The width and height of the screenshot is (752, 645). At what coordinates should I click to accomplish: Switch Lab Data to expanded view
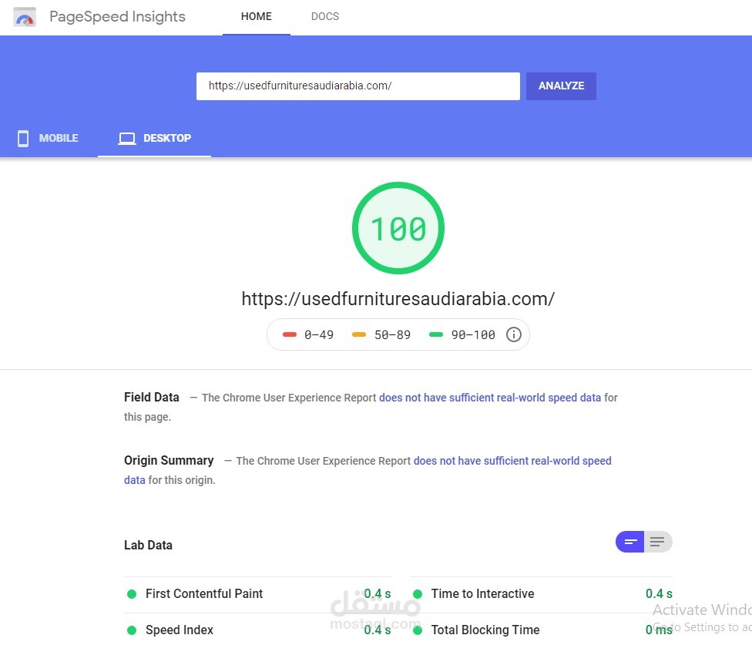(657, 542)
